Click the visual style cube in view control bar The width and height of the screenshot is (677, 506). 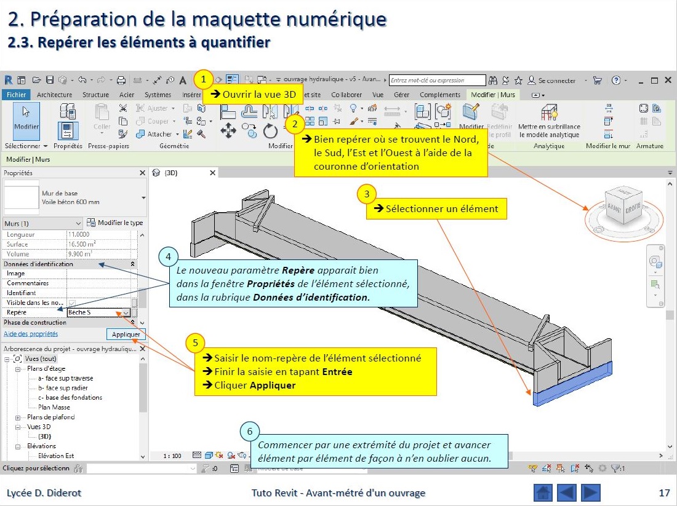209,455
